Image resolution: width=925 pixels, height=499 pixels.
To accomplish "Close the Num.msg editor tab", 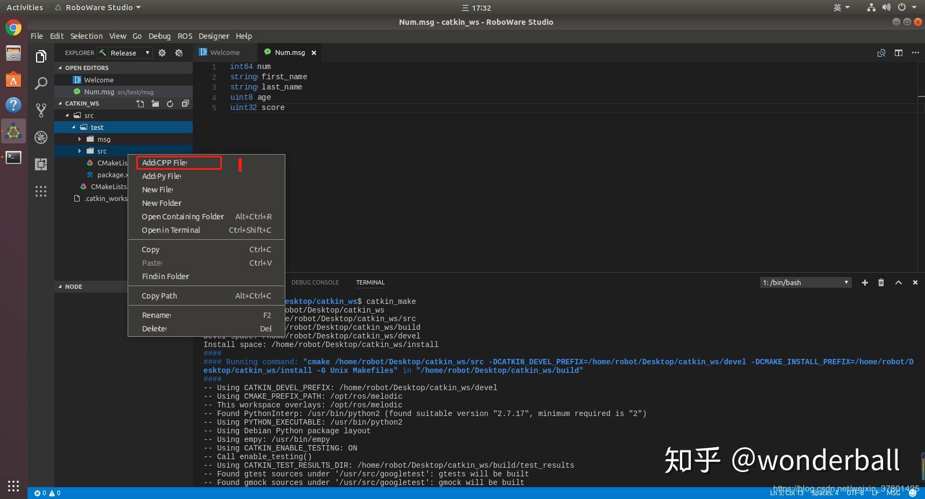I will 313,53.
